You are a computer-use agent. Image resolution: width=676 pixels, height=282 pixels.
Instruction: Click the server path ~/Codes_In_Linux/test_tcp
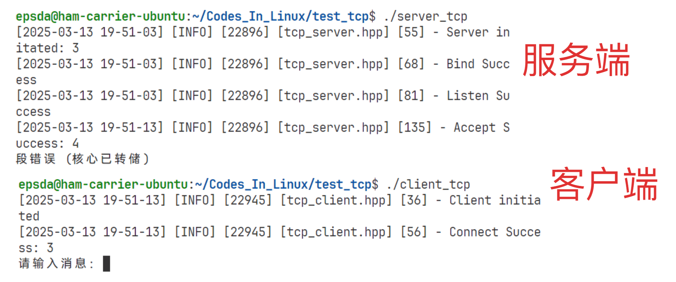pos(281,16)
